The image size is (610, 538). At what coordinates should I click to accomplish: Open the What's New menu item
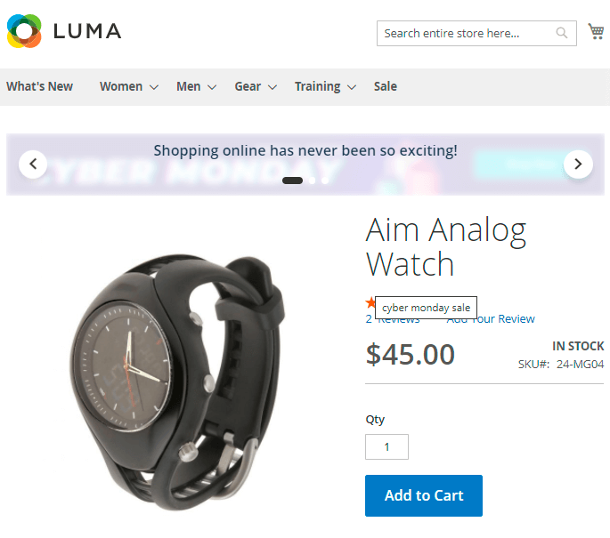(x=40, y=86)
